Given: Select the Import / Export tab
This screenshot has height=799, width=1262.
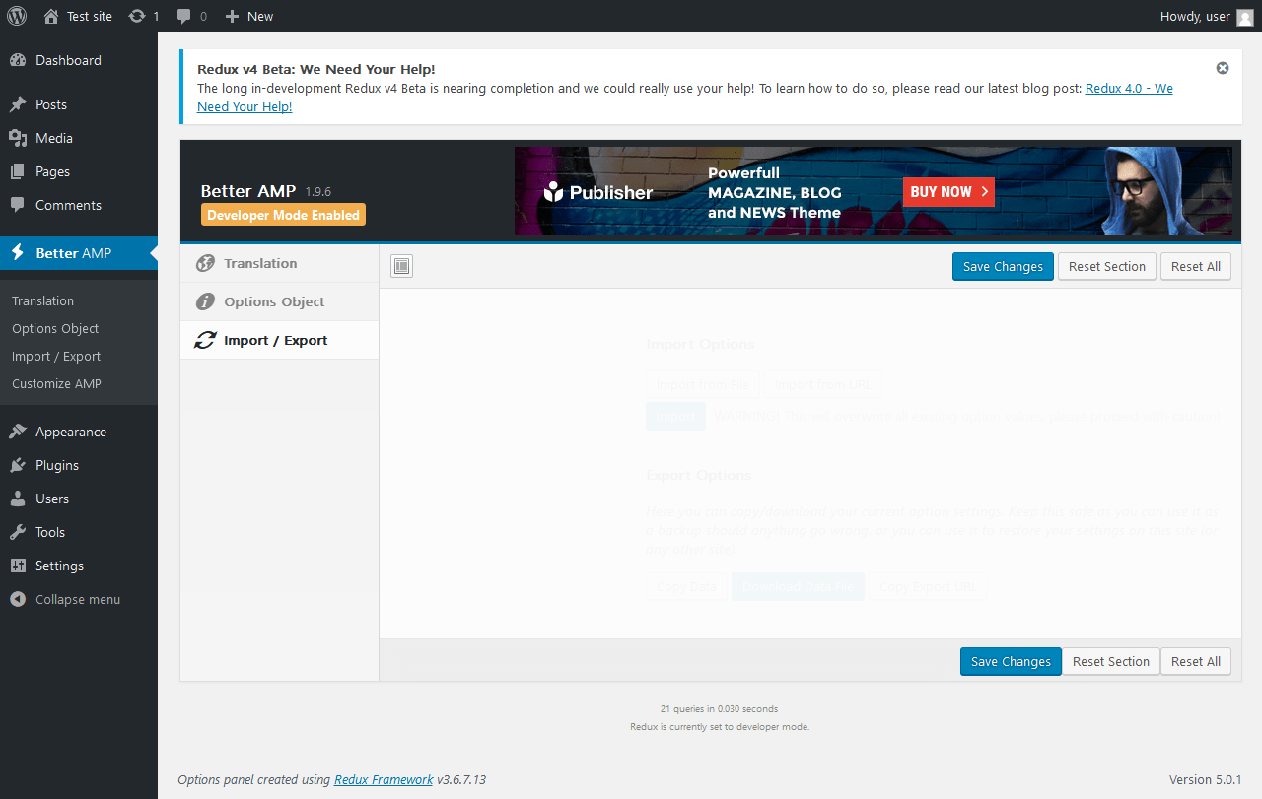Looking at the screenshot, I should click(280, 340).
